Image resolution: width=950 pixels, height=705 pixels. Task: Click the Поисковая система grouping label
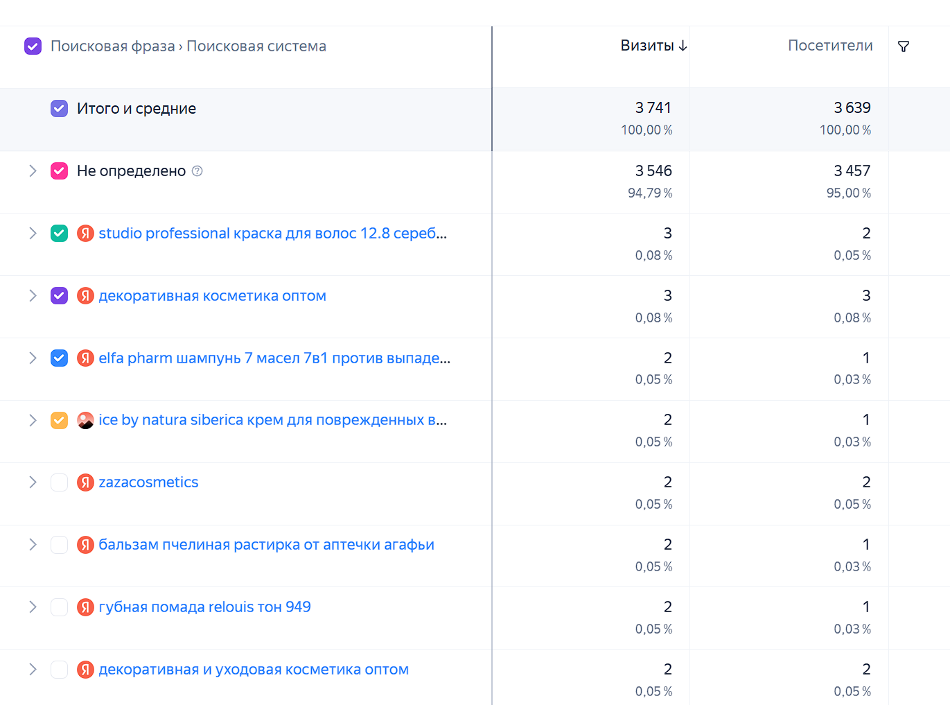coord(256,46)
